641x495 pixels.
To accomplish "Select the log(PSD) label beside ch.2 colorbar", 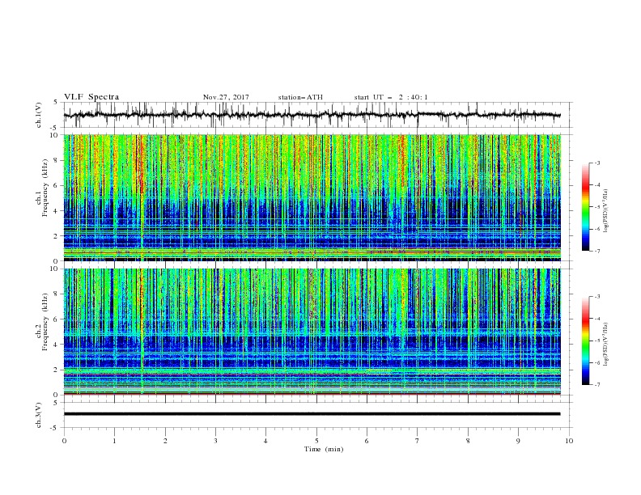I will tap(605, 345).
